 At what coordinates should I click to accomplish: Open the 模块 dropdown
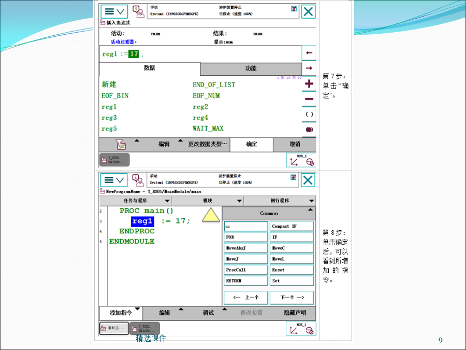(208, 201)
